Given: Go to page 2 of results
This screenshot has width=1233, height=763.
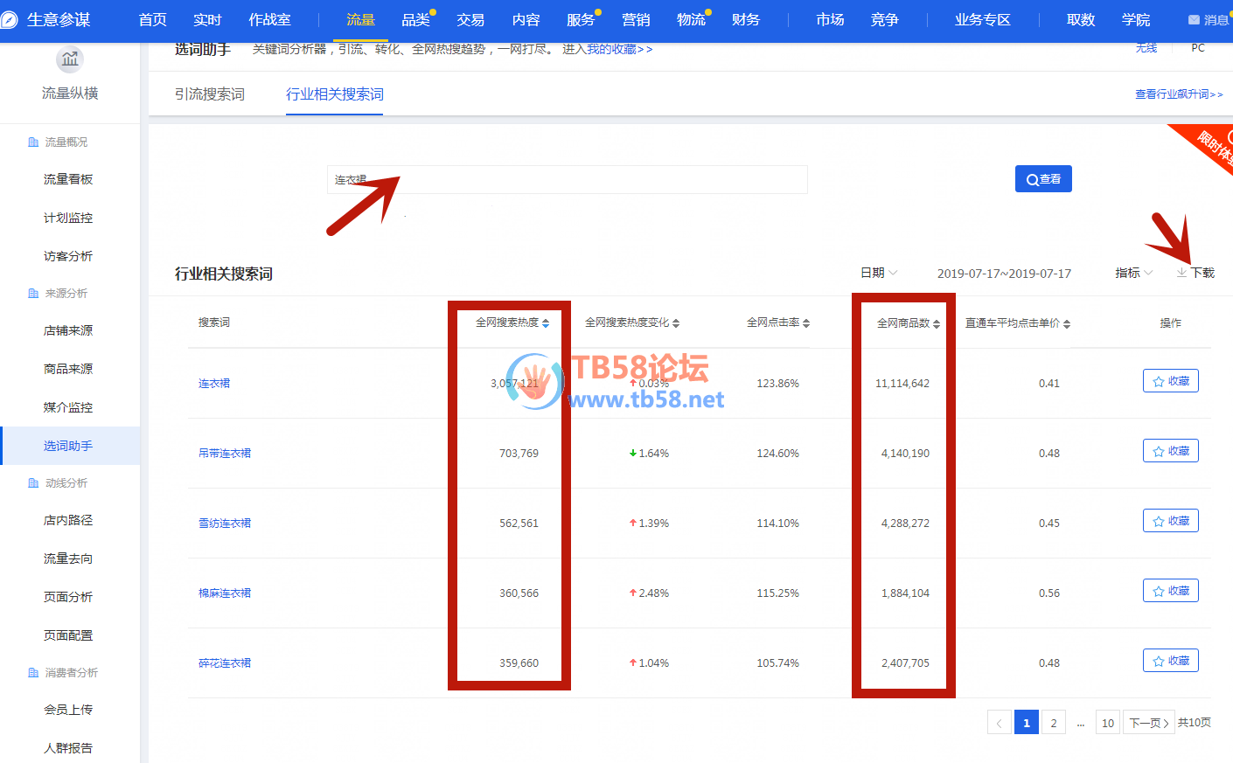Looking at the screenshot, I should [x=1054, y=723].
